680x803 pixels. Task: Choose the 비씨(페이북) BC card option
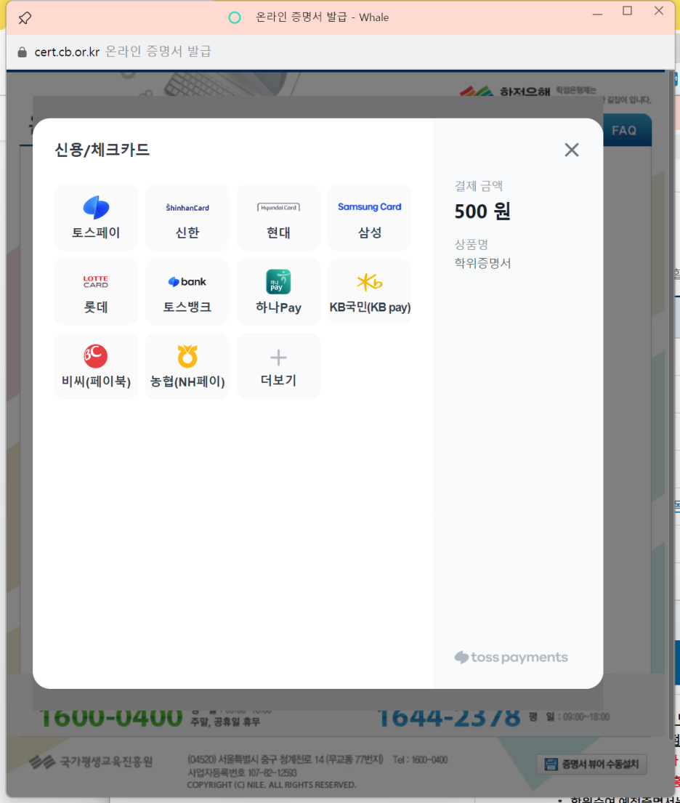click(96, 366)
